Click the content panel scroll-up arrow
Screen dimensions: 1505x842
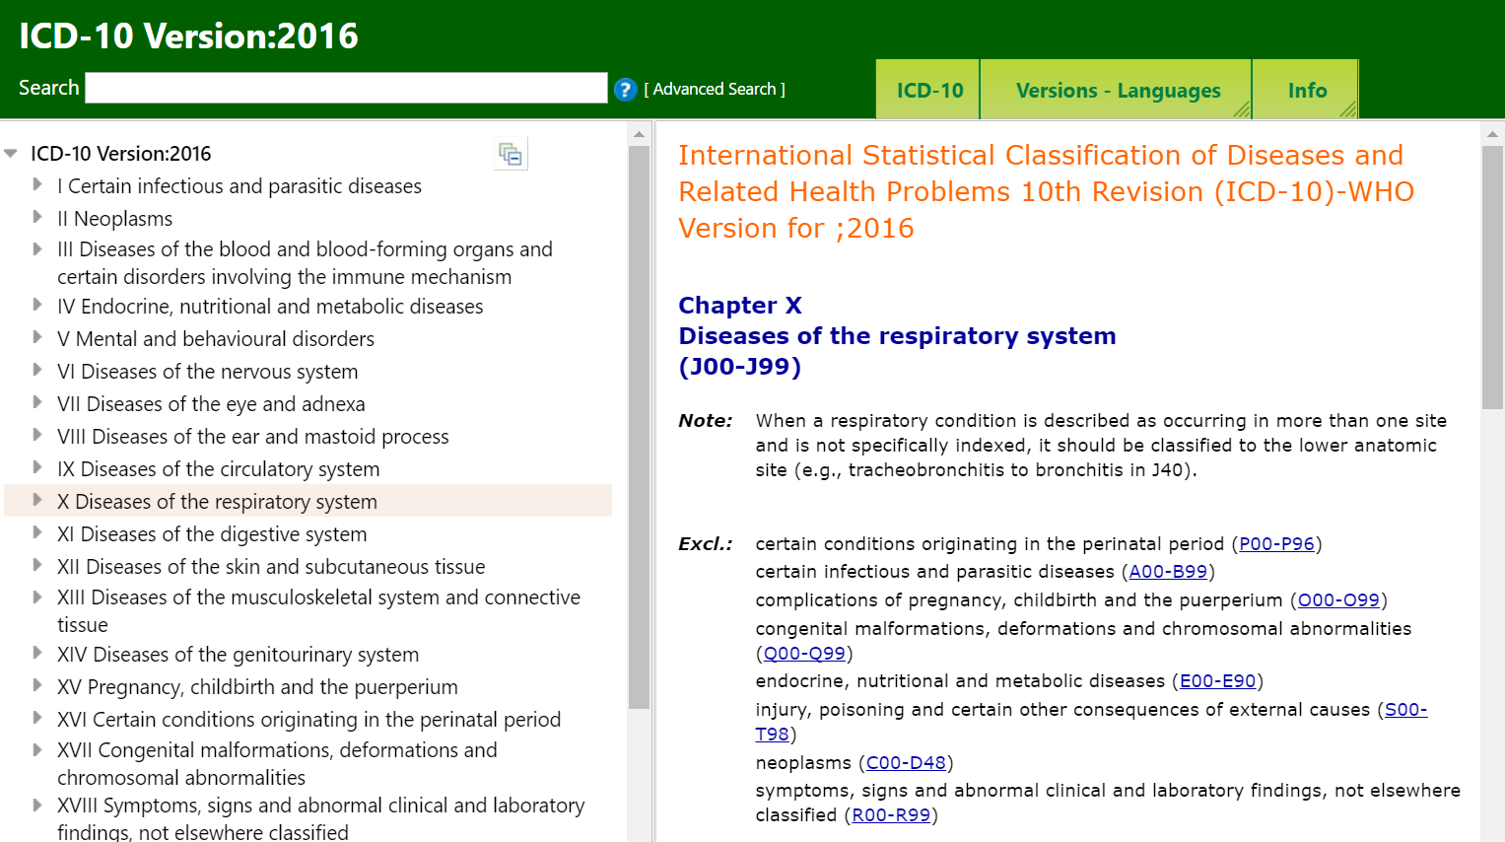[x=1492, y=134]
